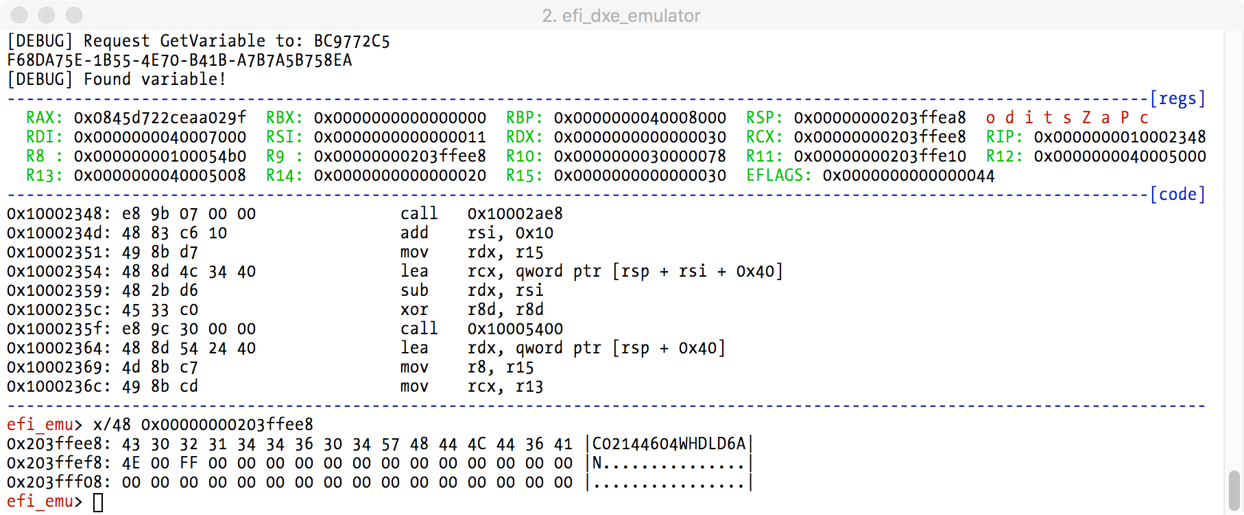This screenshot has height=515, width=1244.
Task: Click the GUID line F68DA75E-1B55-4E70-B41B-A7B7A5B758EA
Action: 180,60
